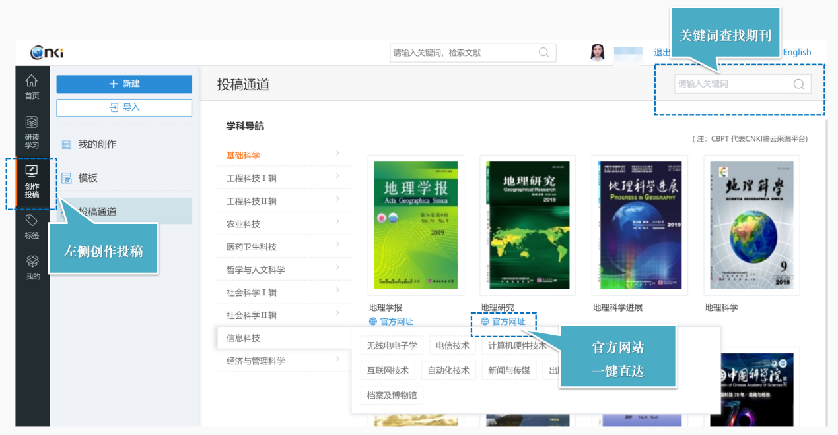Click the 新建 button
Viewport: 838px width, 435px height.
[124, 84]
